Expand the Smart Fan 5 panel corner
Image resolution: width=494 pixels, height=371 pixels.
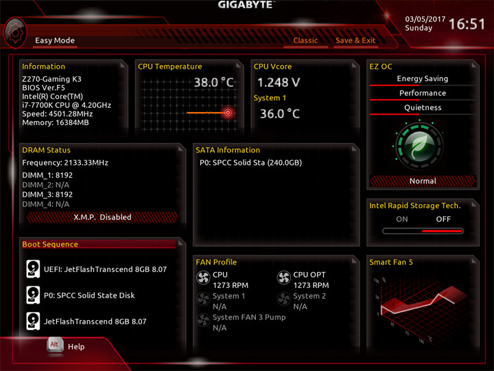coord(474,260)
